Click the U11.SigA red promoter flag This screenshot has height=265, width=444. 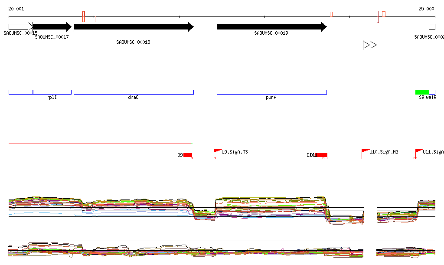pyautogui.click(x=419, y=151)
